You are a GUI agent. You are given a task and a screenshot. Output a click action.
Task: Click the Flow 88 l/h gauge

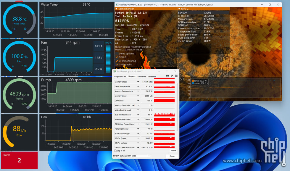tap(19, 132)
